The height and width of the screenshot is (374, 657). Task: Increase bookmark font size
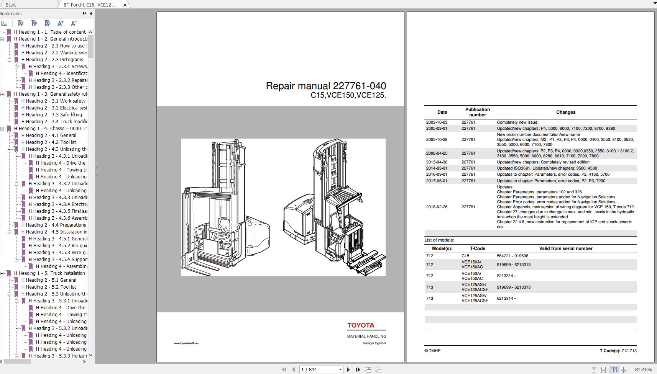tap(61, 23)
